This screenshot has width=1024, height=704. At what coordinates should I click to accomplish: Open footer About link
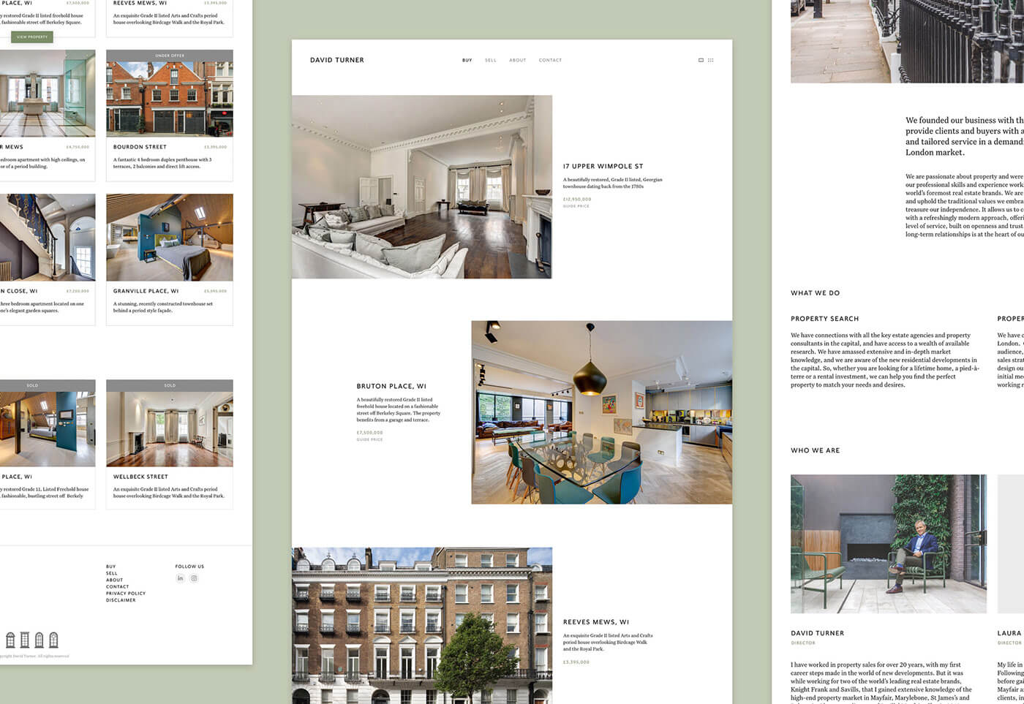[114, 580]
